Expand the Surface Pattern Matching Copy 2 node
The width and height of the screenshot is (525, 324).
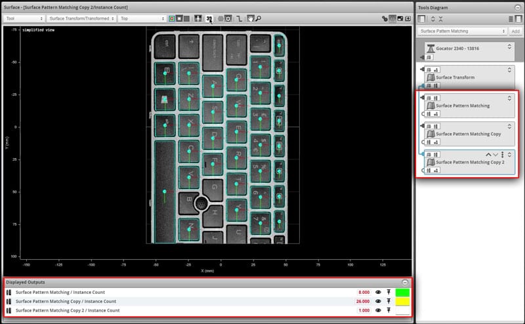click(x=509, y=155)
